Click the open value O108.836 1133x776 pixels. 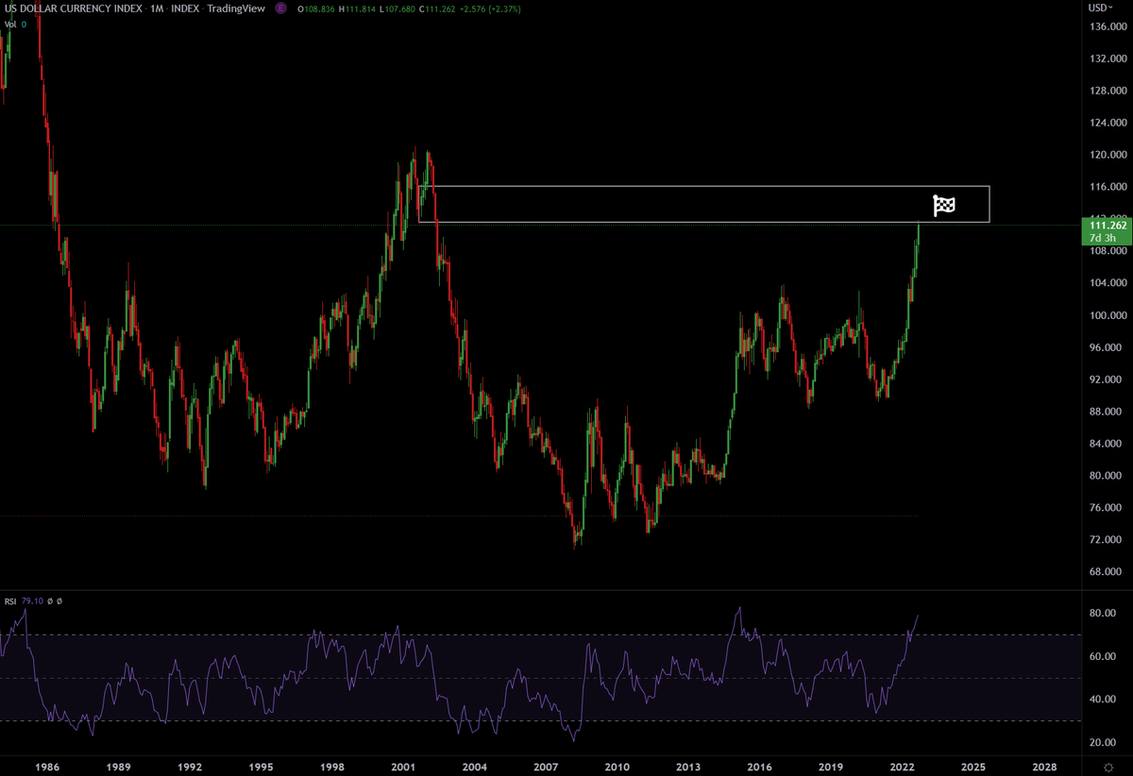coord(317,9)
